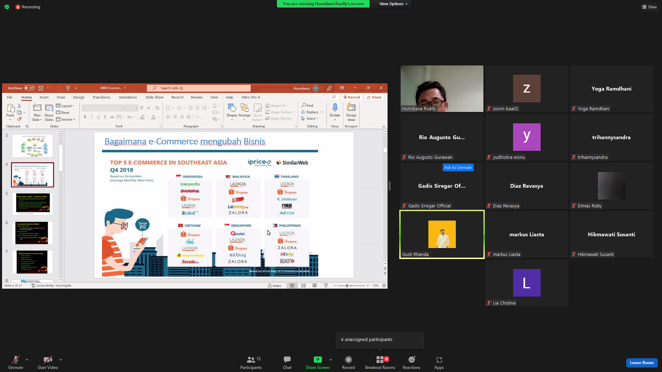Viewport: 662px width, 372px height.
Task: Unmute the microphone in Zoom
Action: click(16, 362)
